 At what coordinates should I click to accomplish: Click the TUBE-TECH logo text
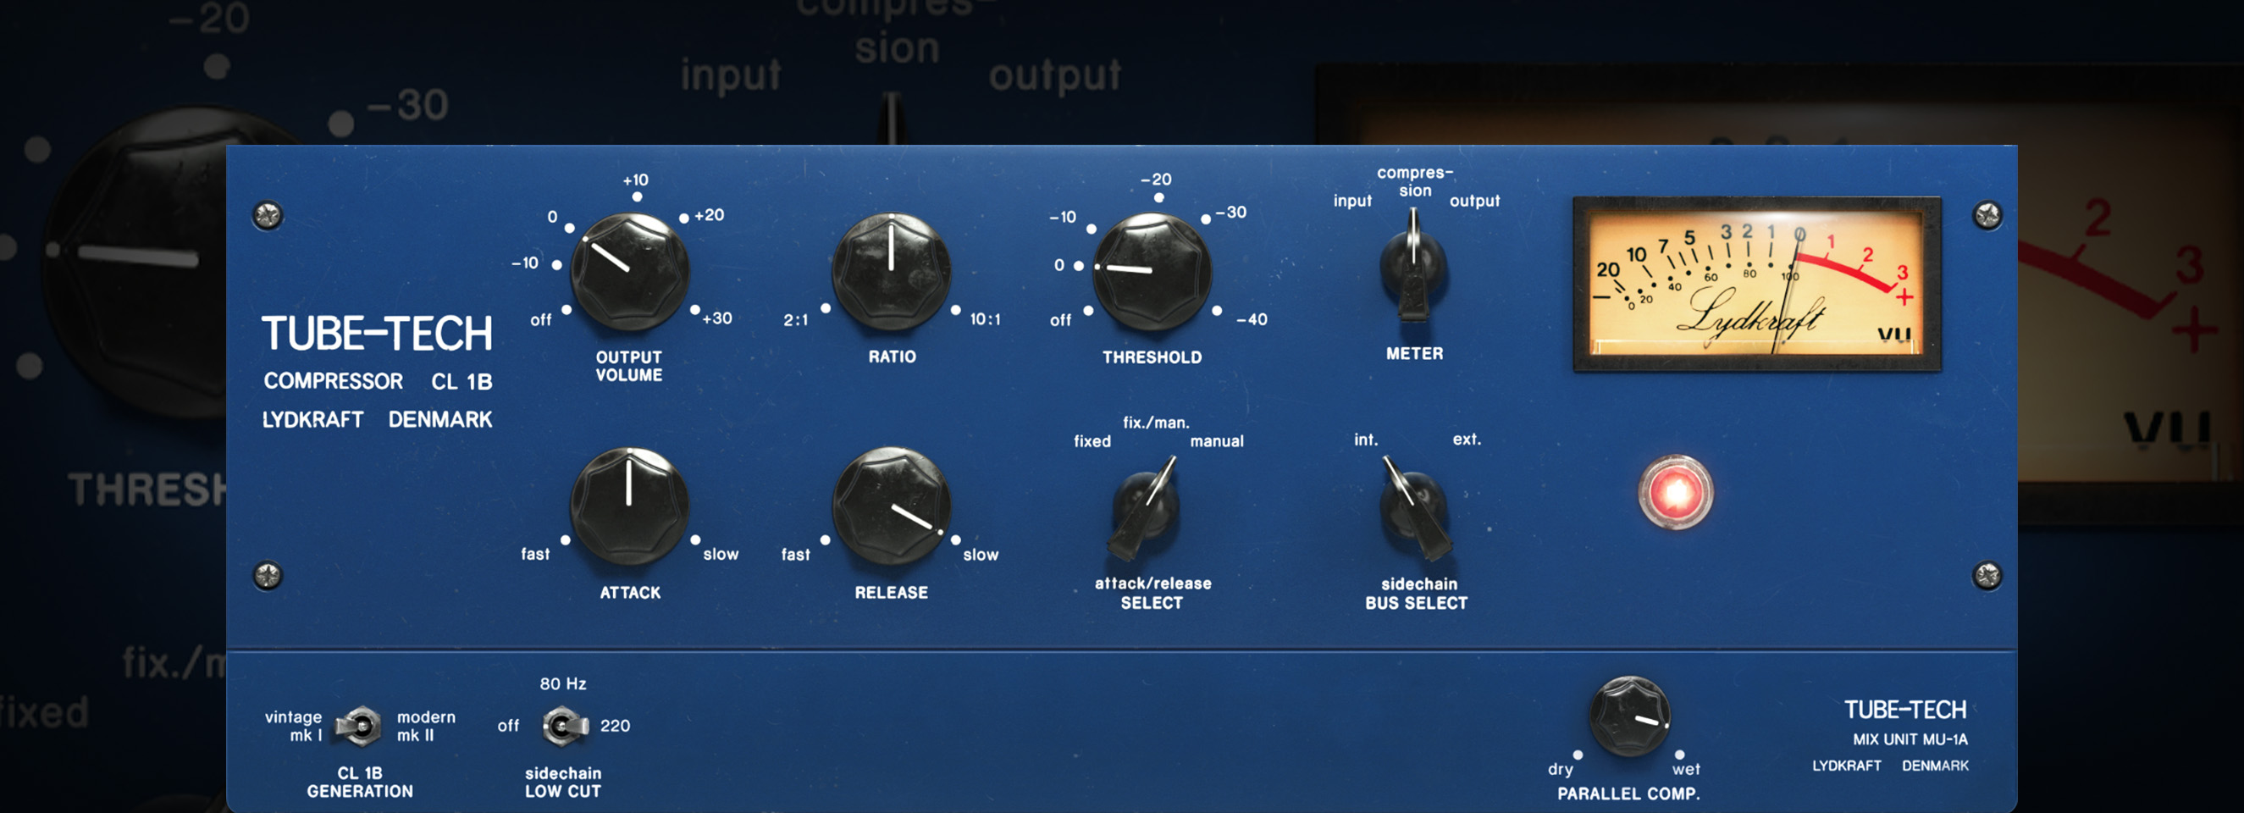pyautogui.click(x=376, y=335)
